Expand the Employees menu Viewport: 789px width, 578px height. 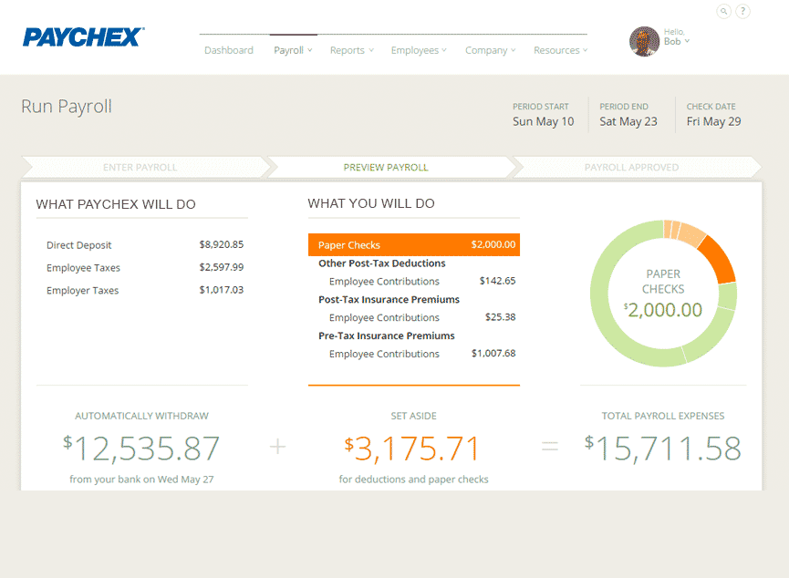point(419,50)
